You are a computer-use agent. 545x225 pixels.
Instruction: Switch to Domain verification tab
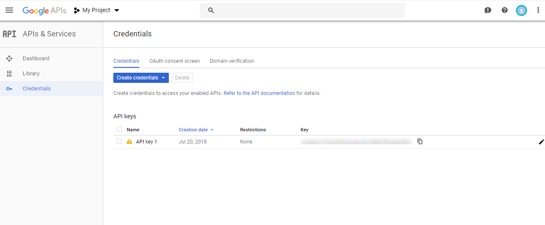pyautogui.click(x=232, y=61)
